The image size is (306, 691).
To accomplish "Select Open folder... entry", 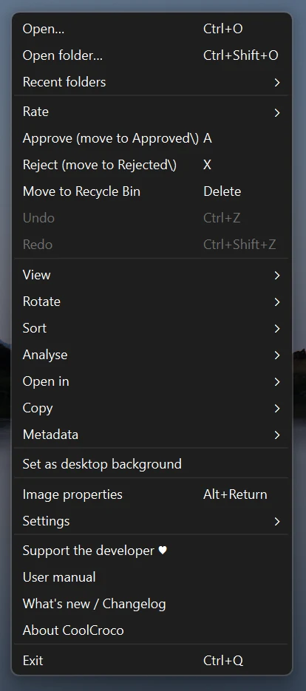I will pos(152,55).
